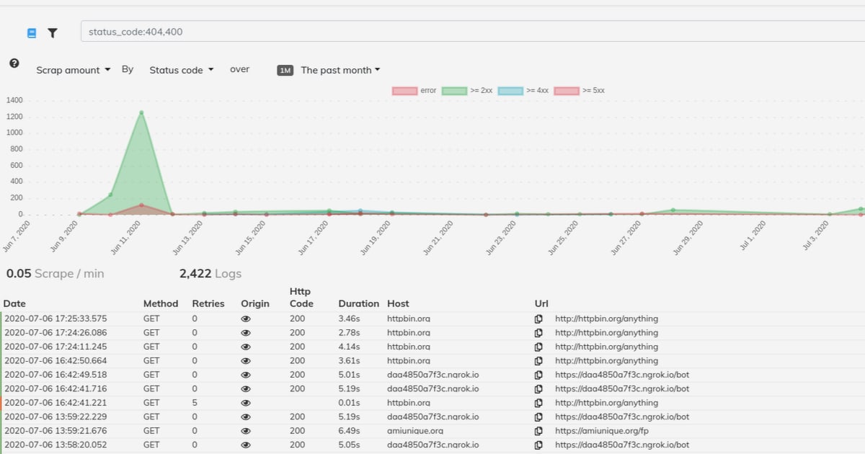This screenshot has width=865, height=454.
Task: Toggle the eye icon for the amiunique.org row
Action: point(246,431)
